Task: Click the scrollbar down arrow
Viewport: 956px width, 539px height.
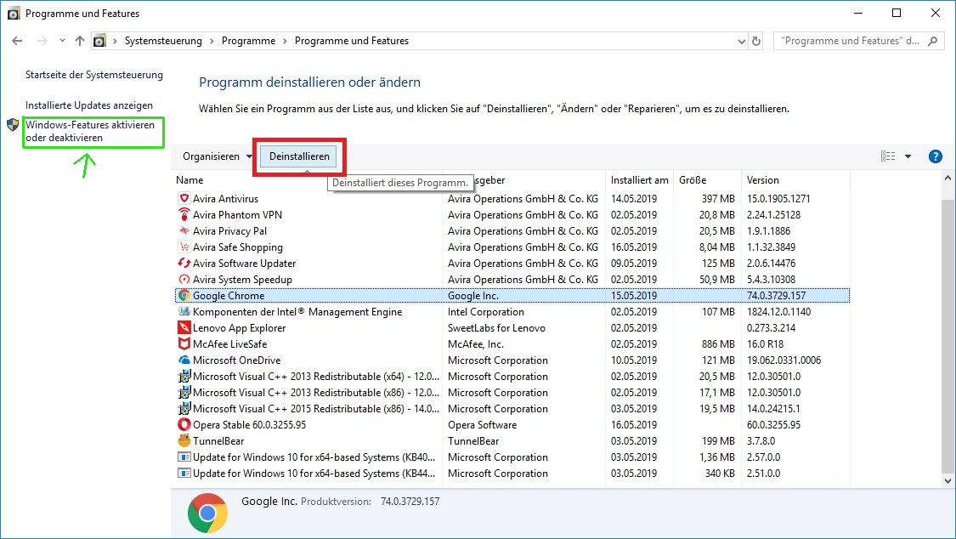Action: 948,481
